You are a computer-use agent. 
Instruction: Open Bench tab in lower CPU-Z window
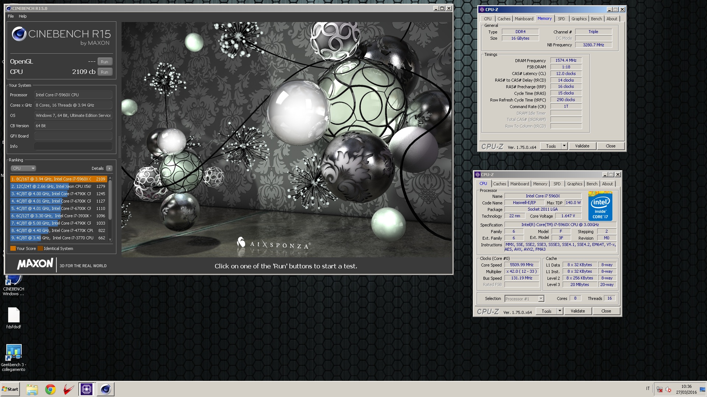(x=592, y=184)
